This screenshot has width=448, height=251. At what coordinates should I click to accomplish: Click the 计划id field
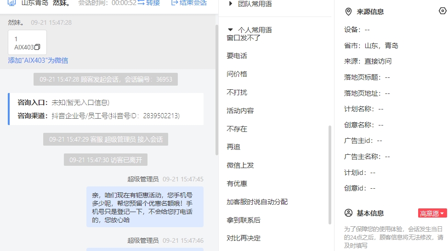coord(360,172)
